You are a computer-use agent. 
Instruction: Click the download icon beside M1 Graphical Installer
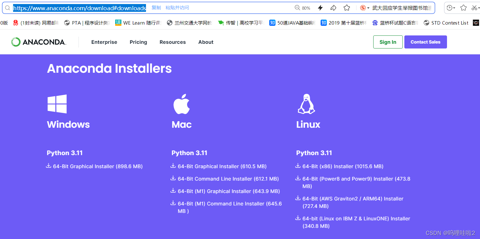(x=173, y=191)
